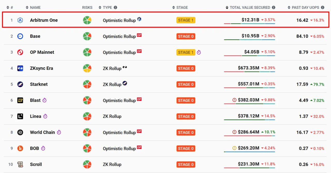Open the World Chain project link
Viewport: 331px width, 173px height.
coord(42,132)
